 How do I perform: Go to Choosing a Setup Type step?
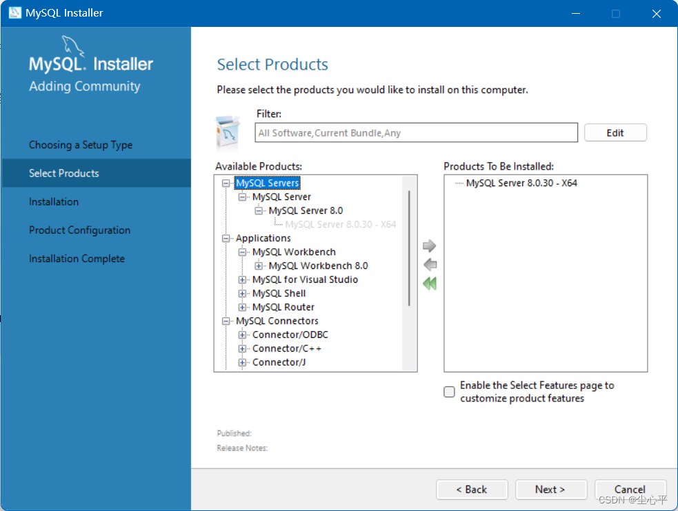(81, 145)
